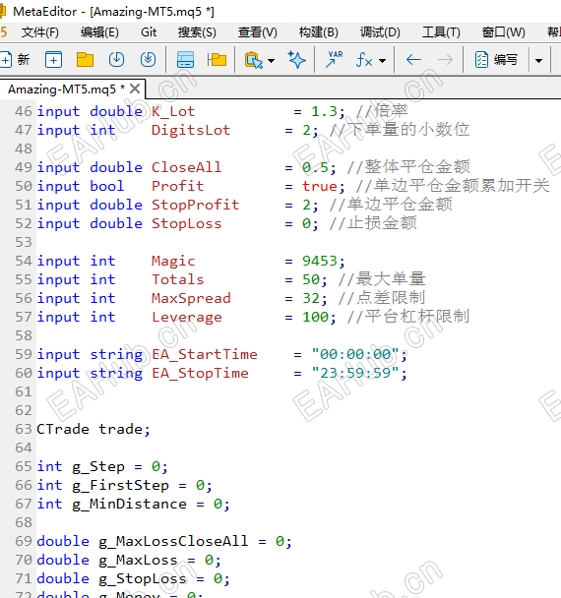Click the find-in-files cursor icon
Screen dimensions: 561x598
coord(254,60)
